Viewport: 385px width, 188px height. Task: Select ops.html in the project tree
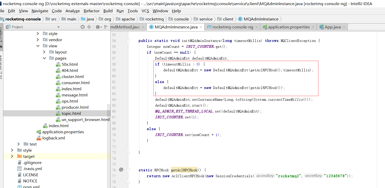click(x=67, y=101)
